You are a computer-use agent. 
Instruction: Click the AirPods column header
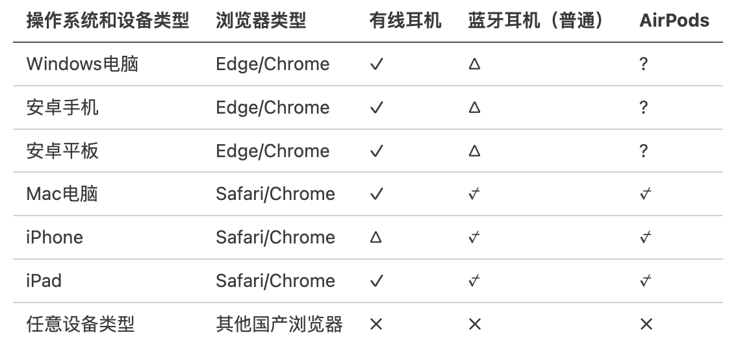[674, 21]
